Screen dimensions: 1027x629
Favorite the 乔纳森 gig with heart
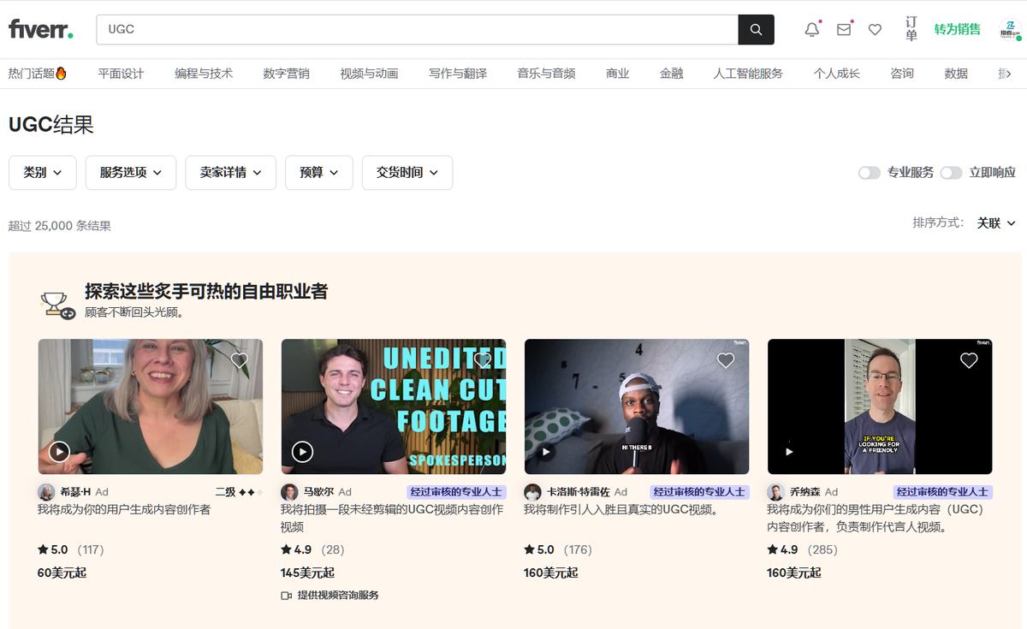969,360
